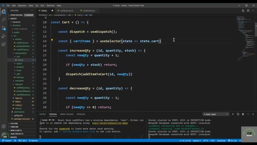
Task: Click the lightbulb code action on line 14
Action: (52, 40)
